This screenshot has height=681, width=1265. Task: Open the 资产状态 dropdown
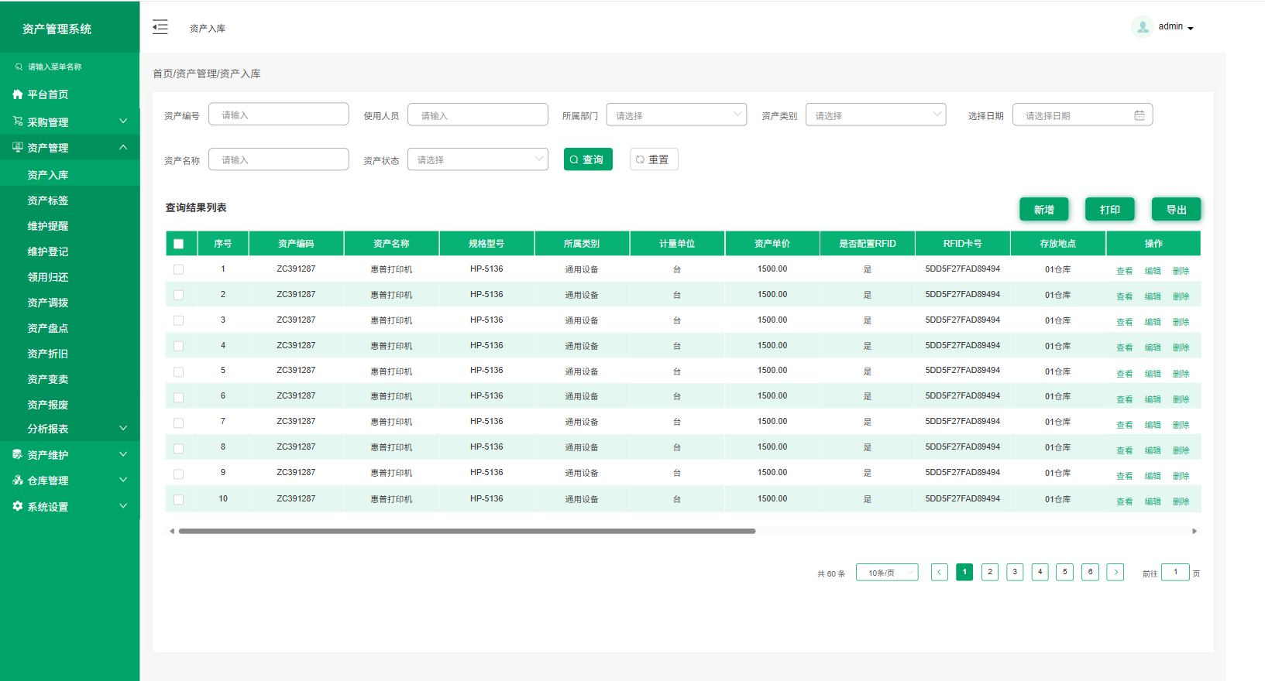[x=477, y=159]
